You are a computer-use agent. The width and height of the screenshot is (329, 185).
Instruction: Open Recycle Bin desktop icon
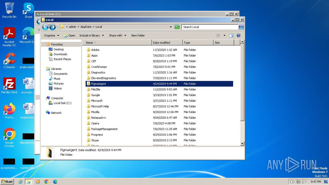pyautogui.click(x=9, y=10)
